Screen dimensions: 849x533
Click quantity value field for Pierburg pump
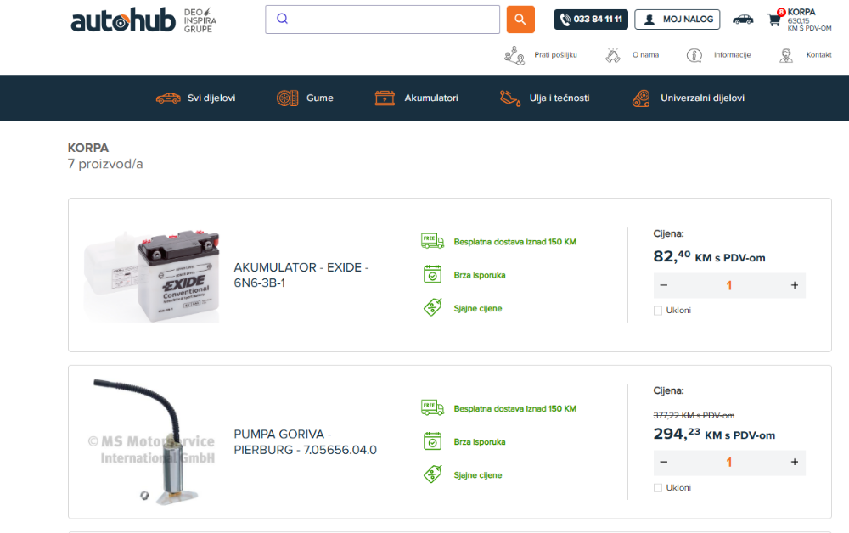coord(728,462)
